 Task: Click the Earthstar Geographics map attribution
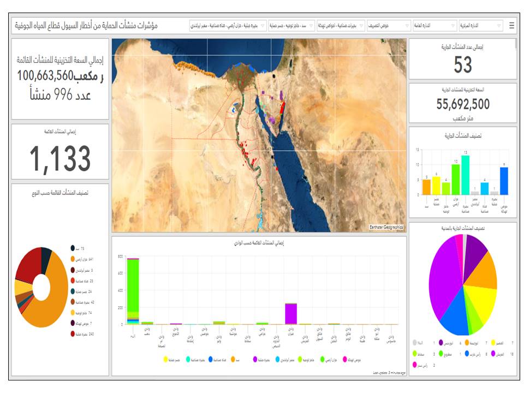tap(387, 225)
